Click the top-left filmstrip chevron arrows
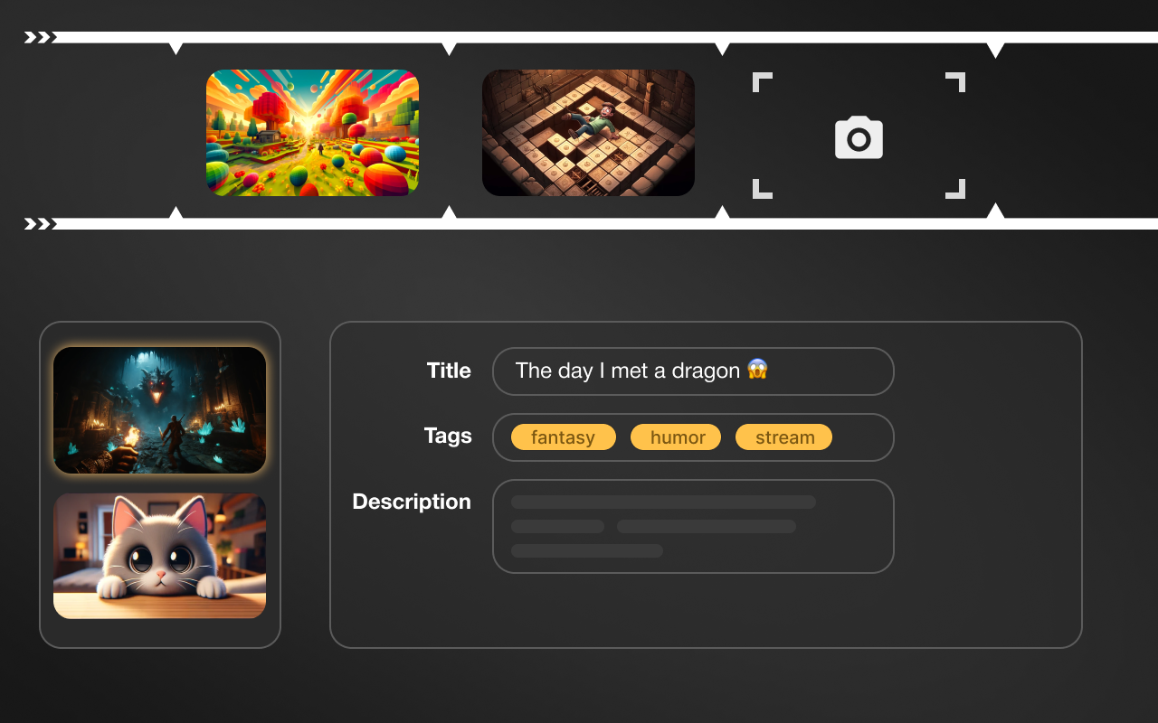Viewport: 1158px width, 723px height. click(x=41, y=37)
